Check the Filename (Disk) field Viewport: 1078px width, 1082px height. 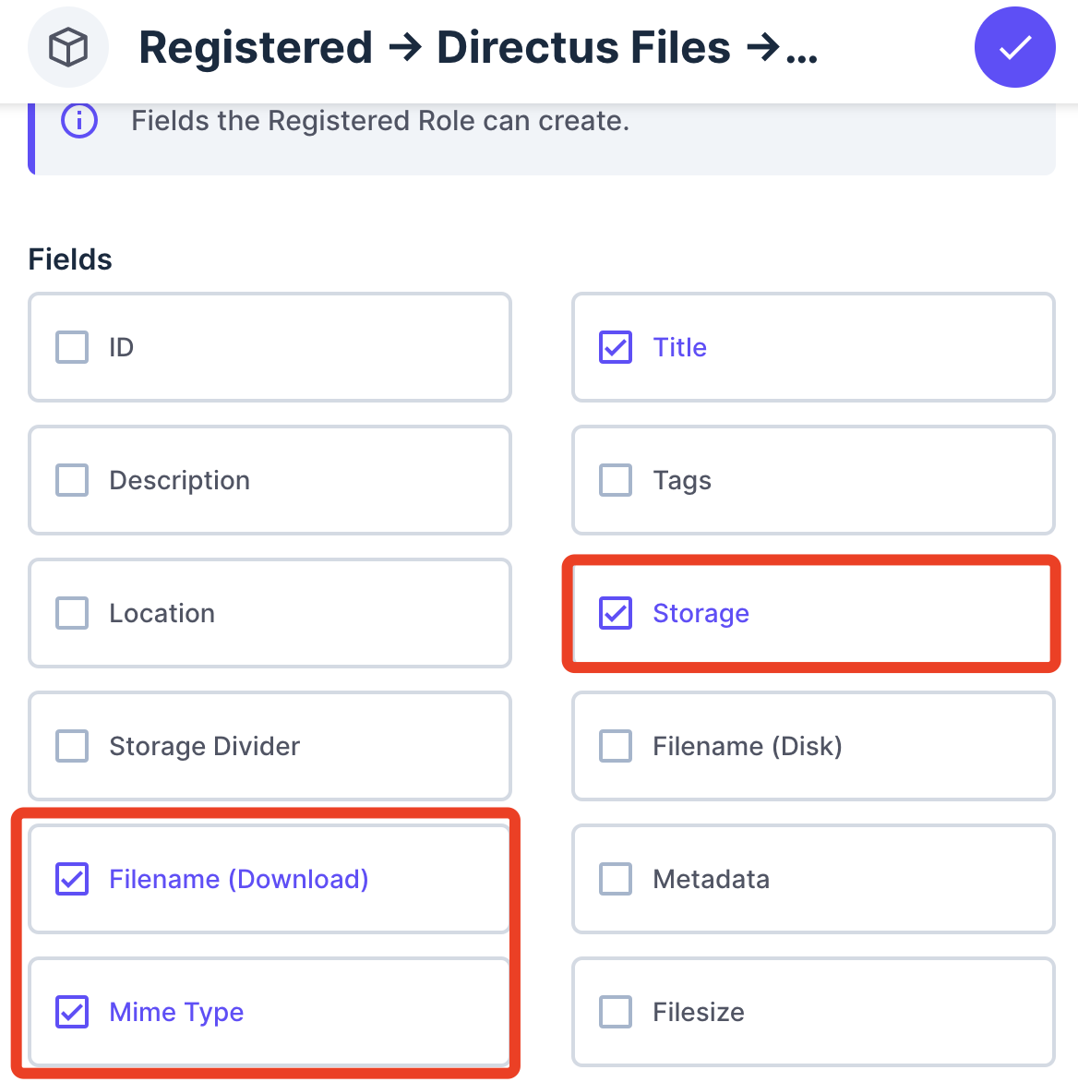(x=615, y=746)
